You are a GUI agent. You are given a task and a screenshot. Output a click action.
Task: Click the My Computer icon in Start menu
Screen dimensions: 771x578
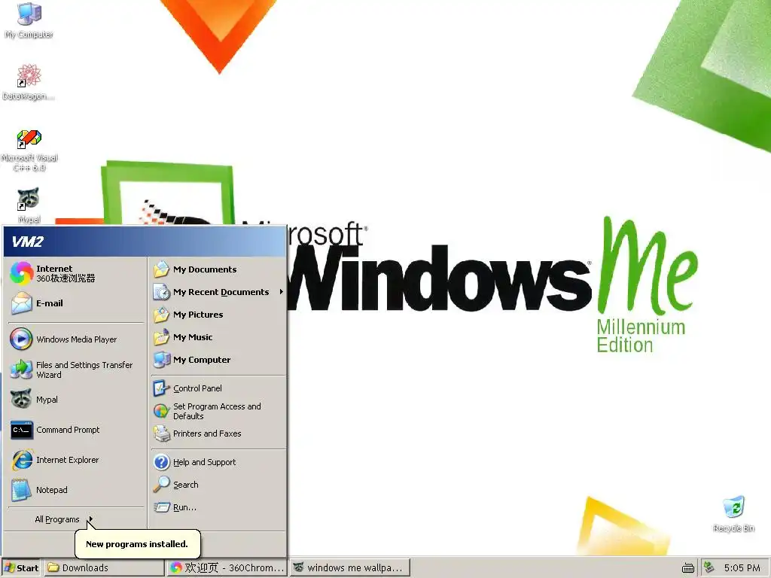pos(161,360)
